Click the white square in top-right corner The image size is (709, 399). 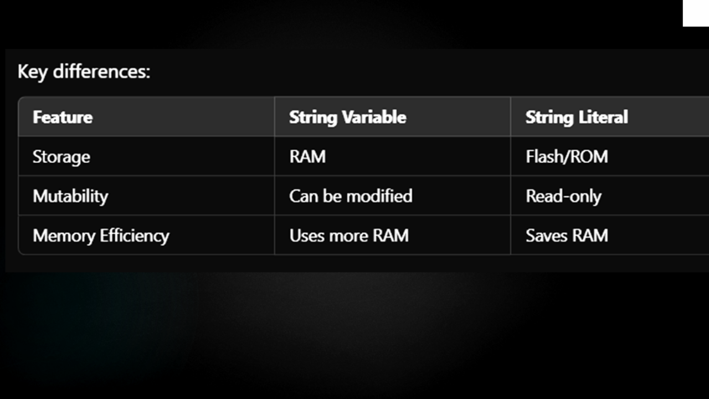point(696,13)
